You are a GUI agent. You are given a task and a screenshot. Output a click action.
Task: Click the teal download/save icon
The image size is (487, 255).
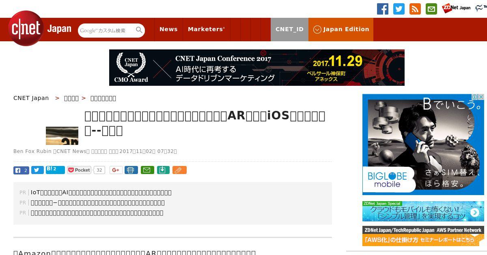click(x=163, y=170)
